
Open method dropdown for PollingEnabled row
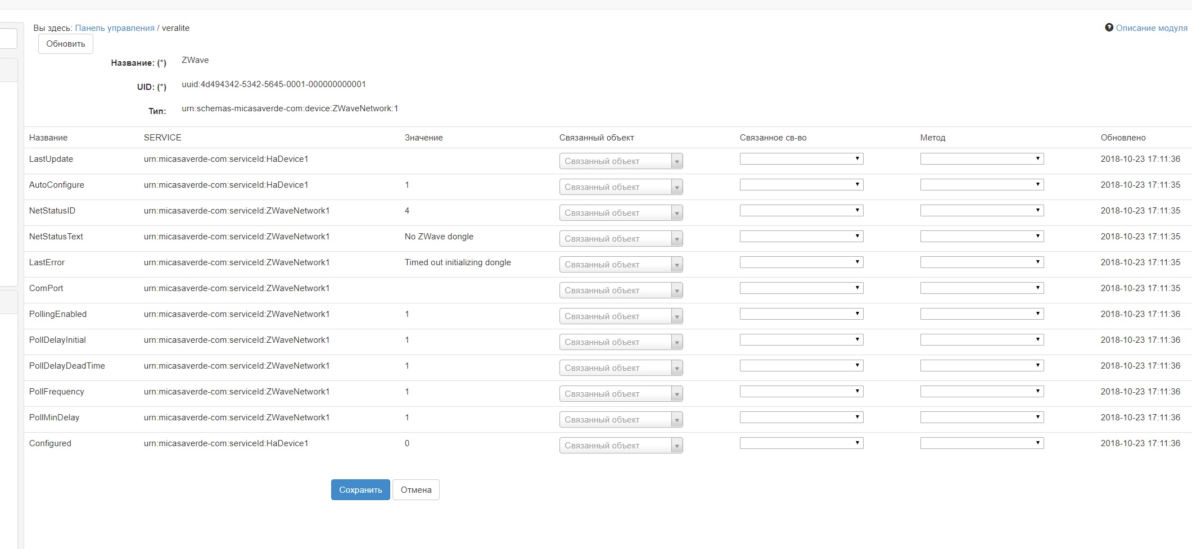(x=982, y=314)
